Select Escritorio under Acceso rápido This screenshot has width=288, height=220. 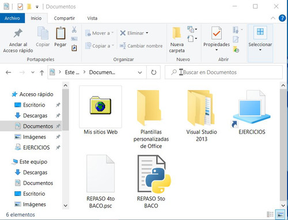click(34, 105)
